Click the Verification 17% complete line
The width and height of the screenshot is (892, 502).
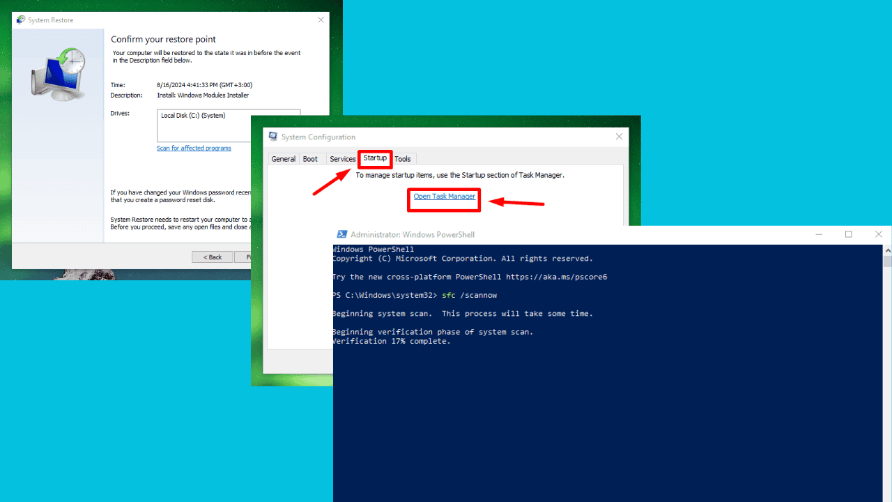[x=392, y=341]
